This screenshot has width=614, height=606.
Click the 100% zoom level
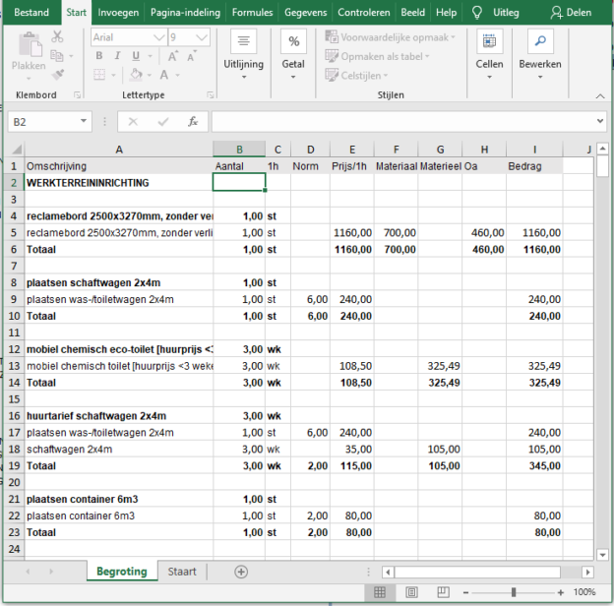[x=584, y=592]
